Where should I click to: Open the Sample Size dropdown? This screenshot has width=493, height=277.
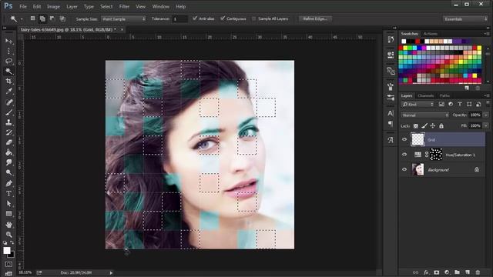(123, 18)
